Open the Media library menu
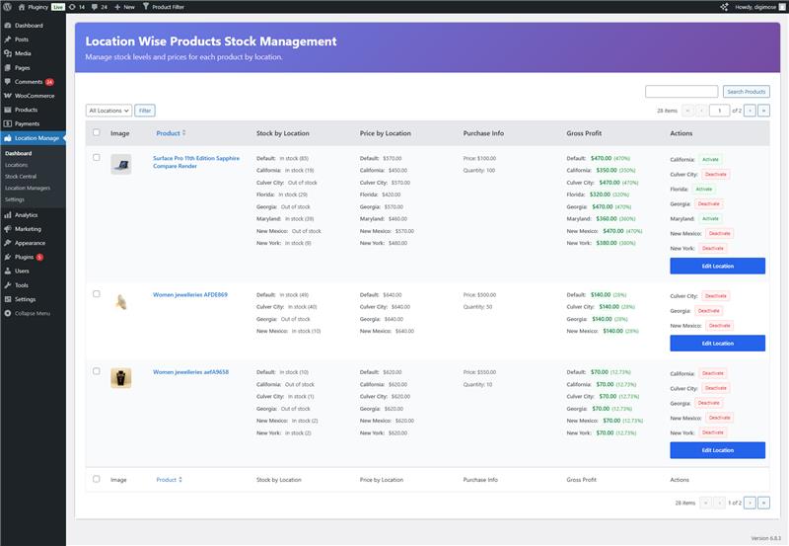The width and height of the screenshot is (789, 546). pos(22,53)
